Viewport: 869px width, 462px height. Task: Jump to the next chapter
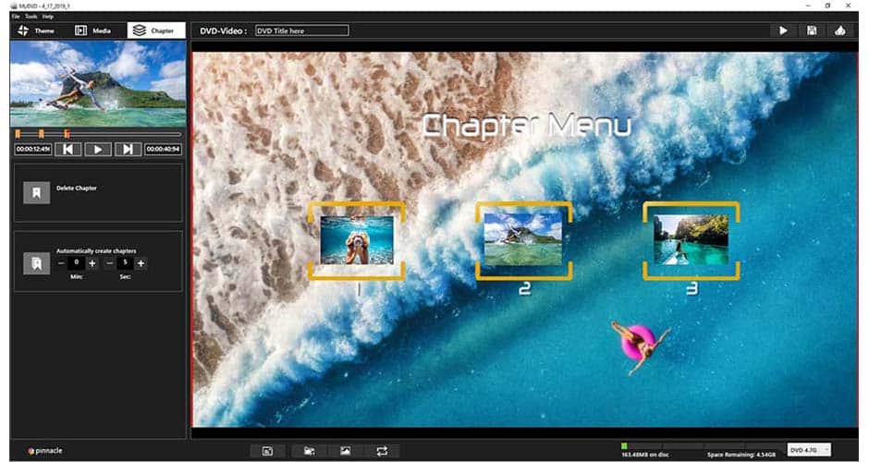coord(128,149)
